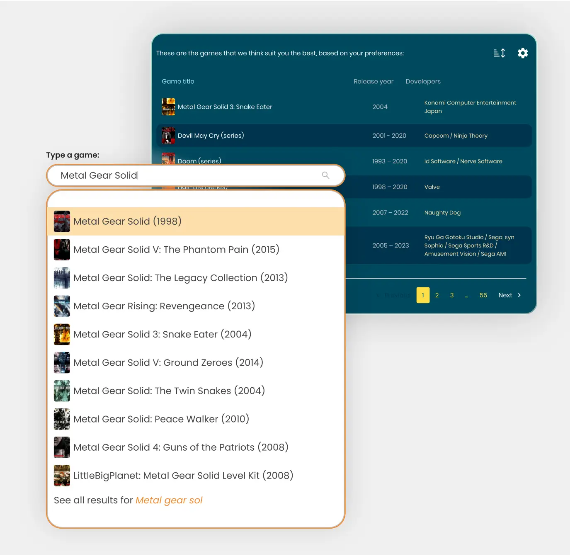Click the Next page button
This screenshot has height=556, width=570.
pos(510,295)
